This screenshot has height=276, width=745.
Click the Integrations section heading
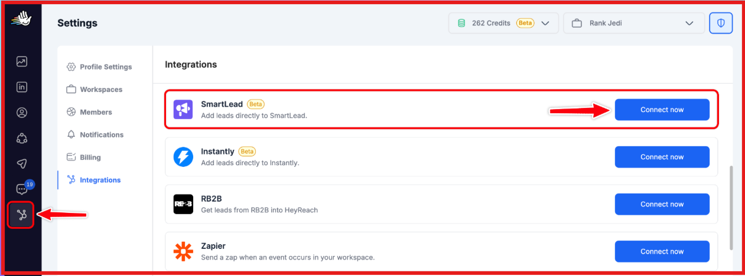tap(191, 64)
